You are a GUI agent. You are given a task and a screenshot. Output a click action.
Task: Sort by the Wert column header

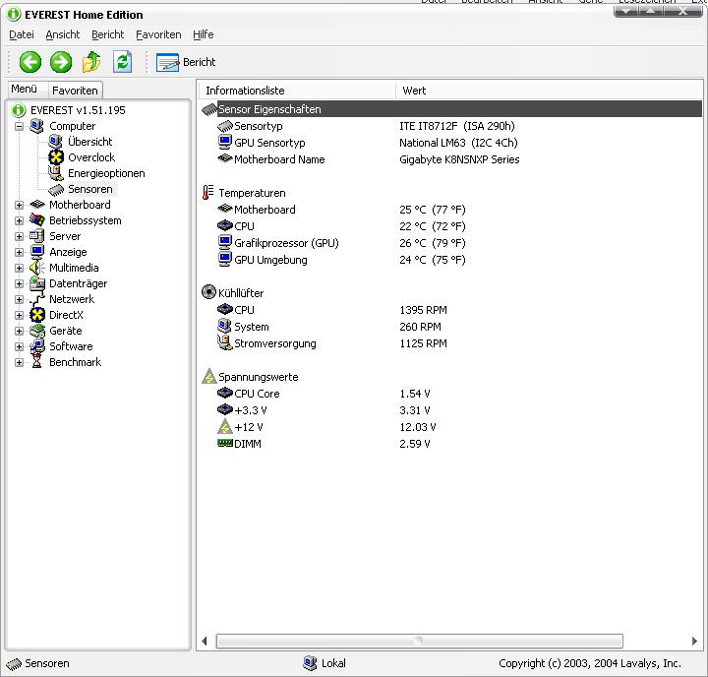(x=549, y=91)
